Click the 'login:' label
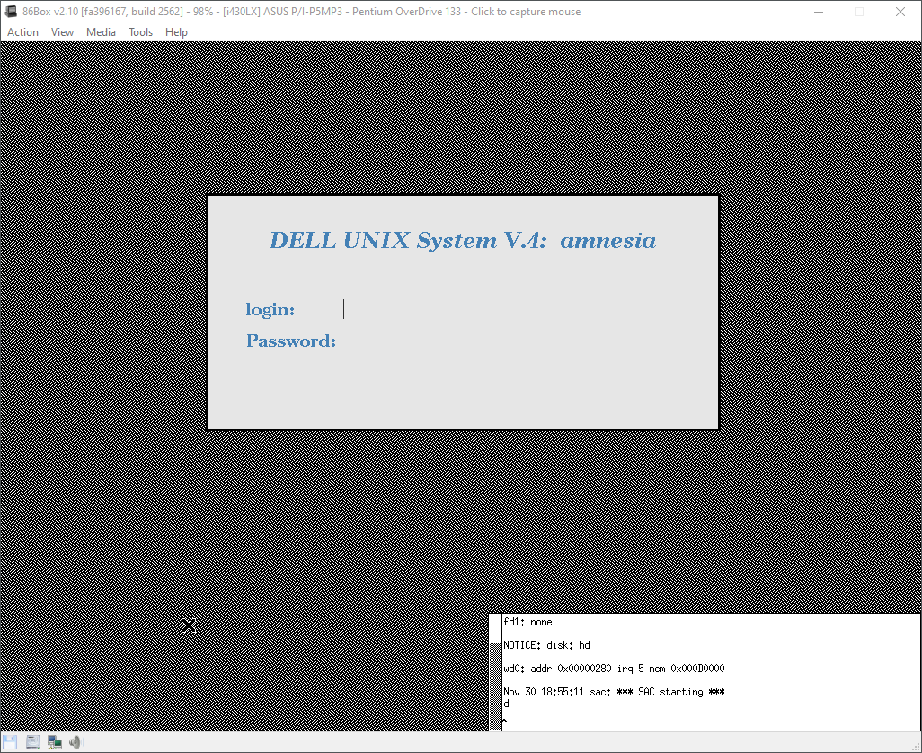 tap(270, 310)
